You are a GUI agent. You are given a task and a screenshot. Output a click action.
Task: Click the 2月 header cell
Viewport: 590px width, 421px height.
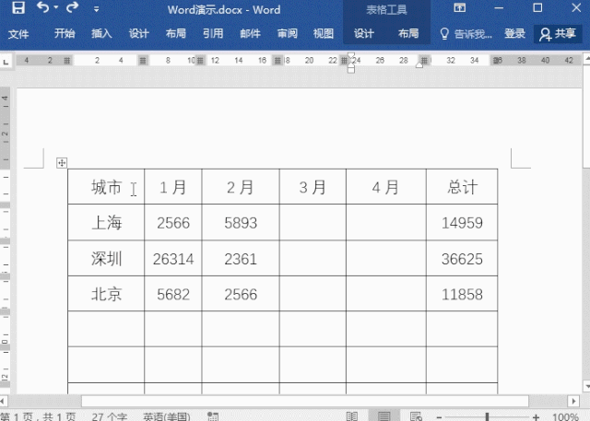tap(241, 187)
